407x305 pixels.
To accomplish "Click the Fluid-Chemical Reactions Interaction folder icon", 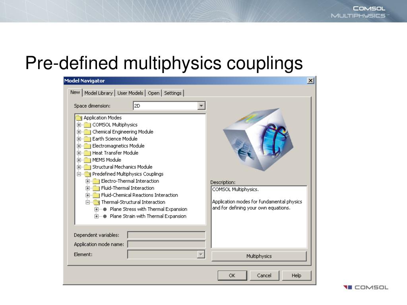I will [96, 195].
